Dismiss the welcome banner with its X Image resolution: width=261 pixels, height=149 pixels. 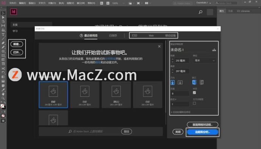pos(159,46)
